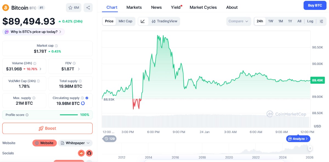Click the orange Bitcoin logo icon
The image size is (329, 162).
click(x=6, y=8)
